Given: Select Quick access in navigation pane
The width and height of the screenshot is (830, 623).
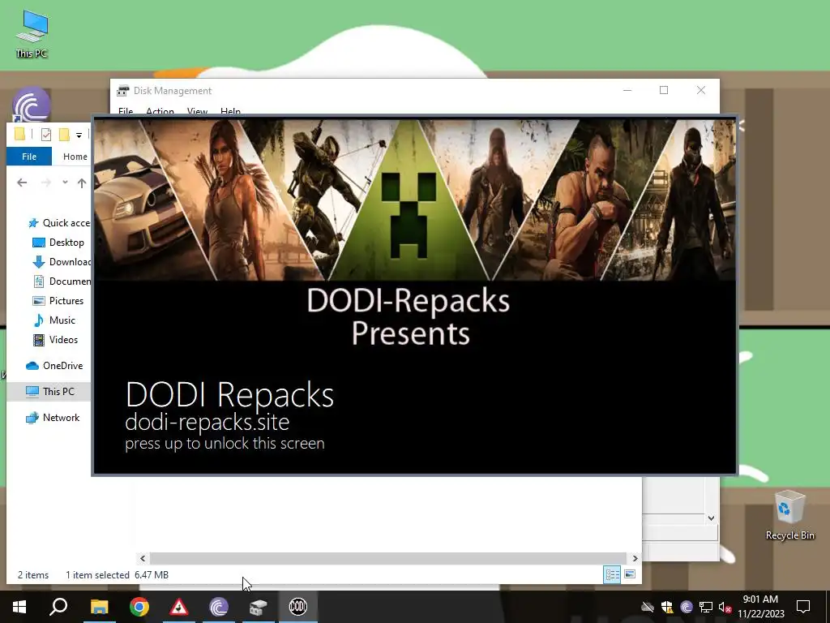Looking at the screenshot, I should 59,223.
